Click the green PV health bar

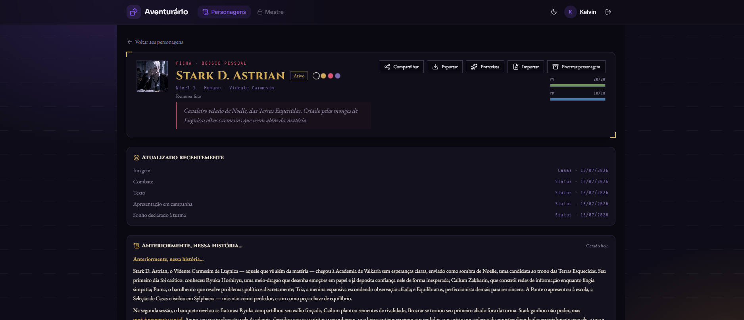pos(577,85)
